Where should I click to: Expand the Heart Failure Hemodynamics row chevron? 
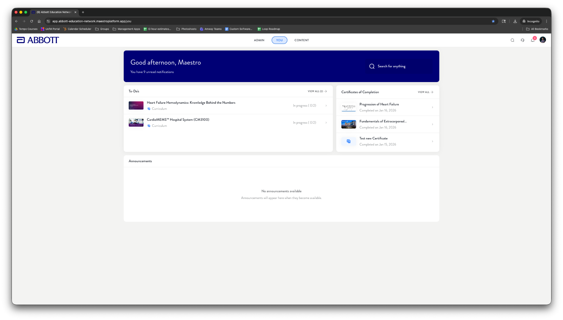(326, 106)
